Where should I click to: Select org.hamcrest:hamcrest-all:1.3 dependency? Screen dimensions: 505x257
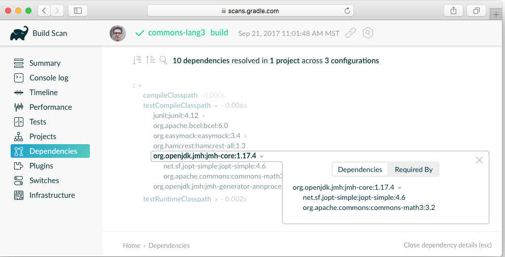(199, 146)
